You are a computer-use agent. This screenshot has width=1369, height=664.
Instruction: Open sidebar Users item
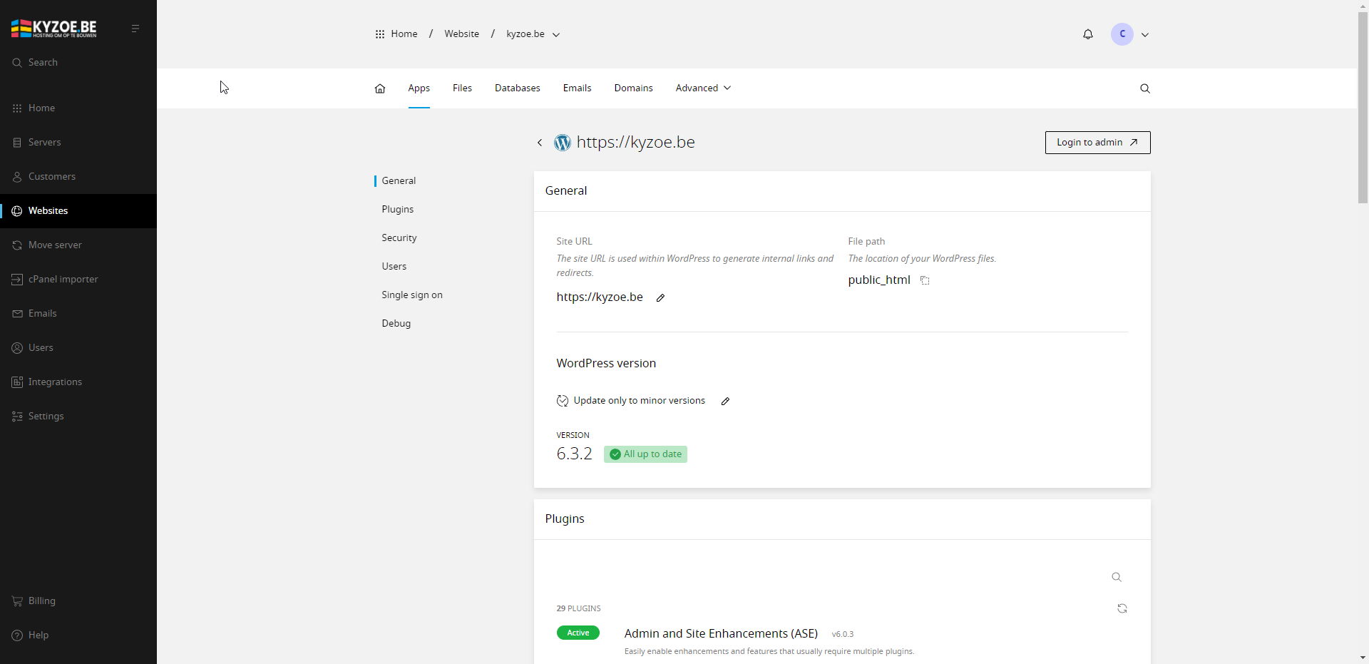pyautogui.click(x=78, y=348)
